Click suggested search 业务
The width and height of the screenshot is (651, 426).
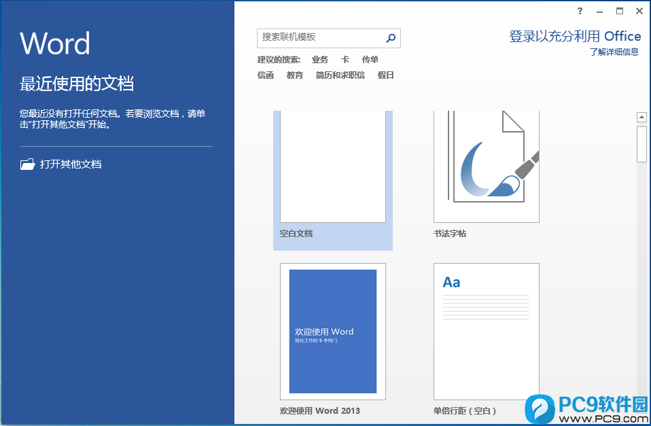click(320, 60)
